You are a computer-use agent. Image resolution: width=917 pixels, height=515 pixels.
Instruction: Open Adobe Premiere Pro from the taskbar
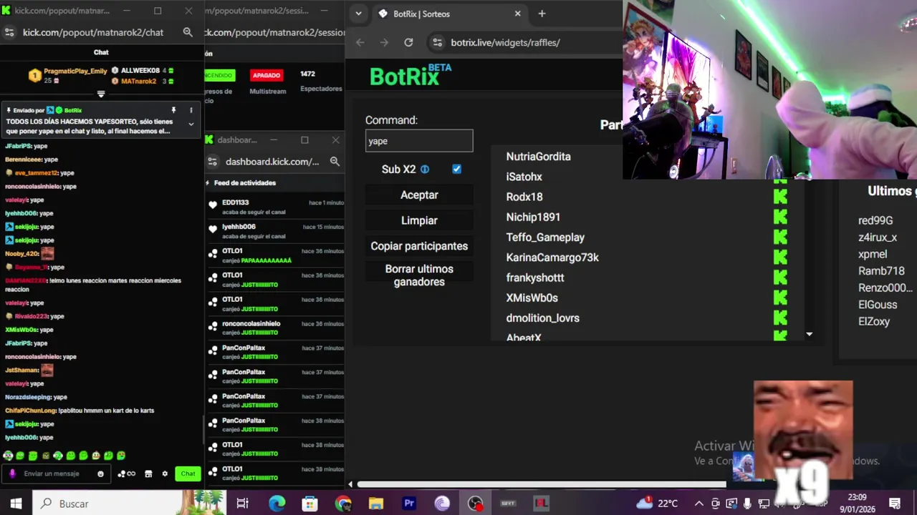click(x=409, y=504)
